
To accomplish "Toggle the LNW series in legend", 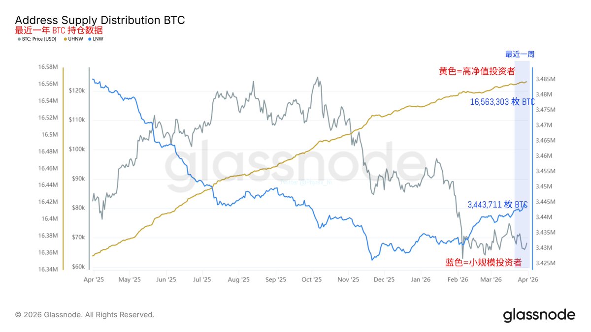I will [98, 39].
